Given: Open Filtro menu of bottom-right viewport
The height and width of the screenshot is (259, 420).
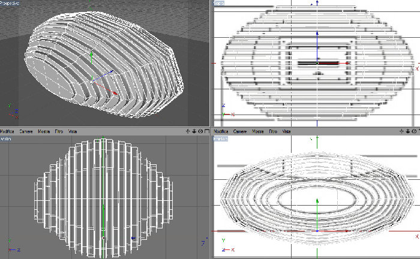Looking at the screenshot, I should click(273, 131).
